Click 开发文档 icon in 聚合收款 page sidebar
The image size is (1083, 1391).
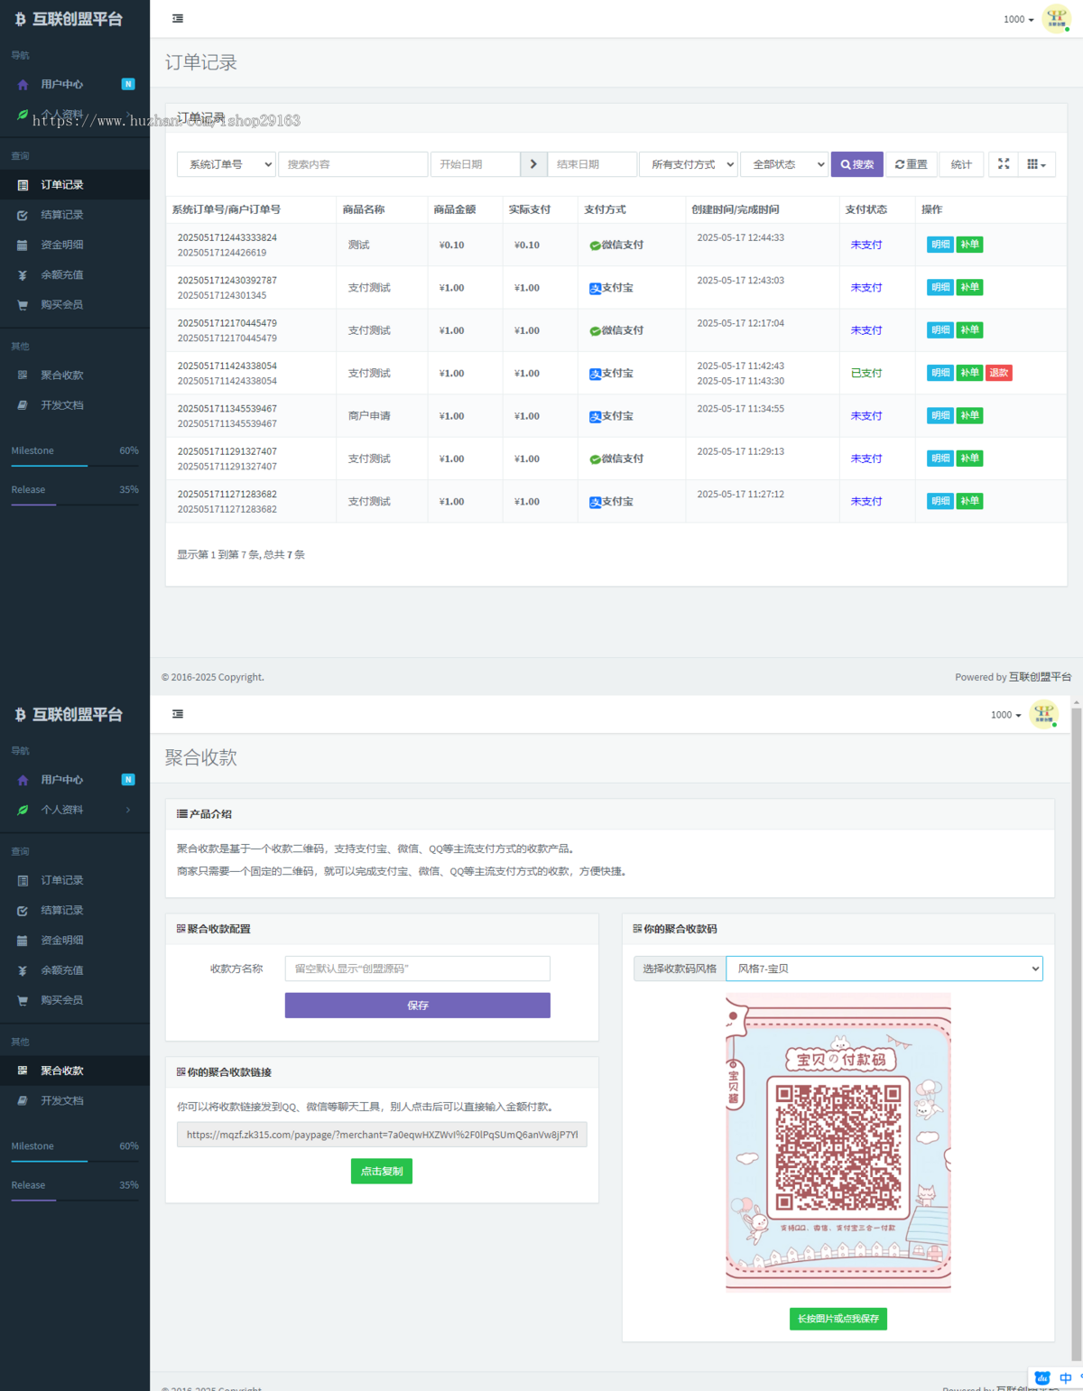[x=23, y=1100]
